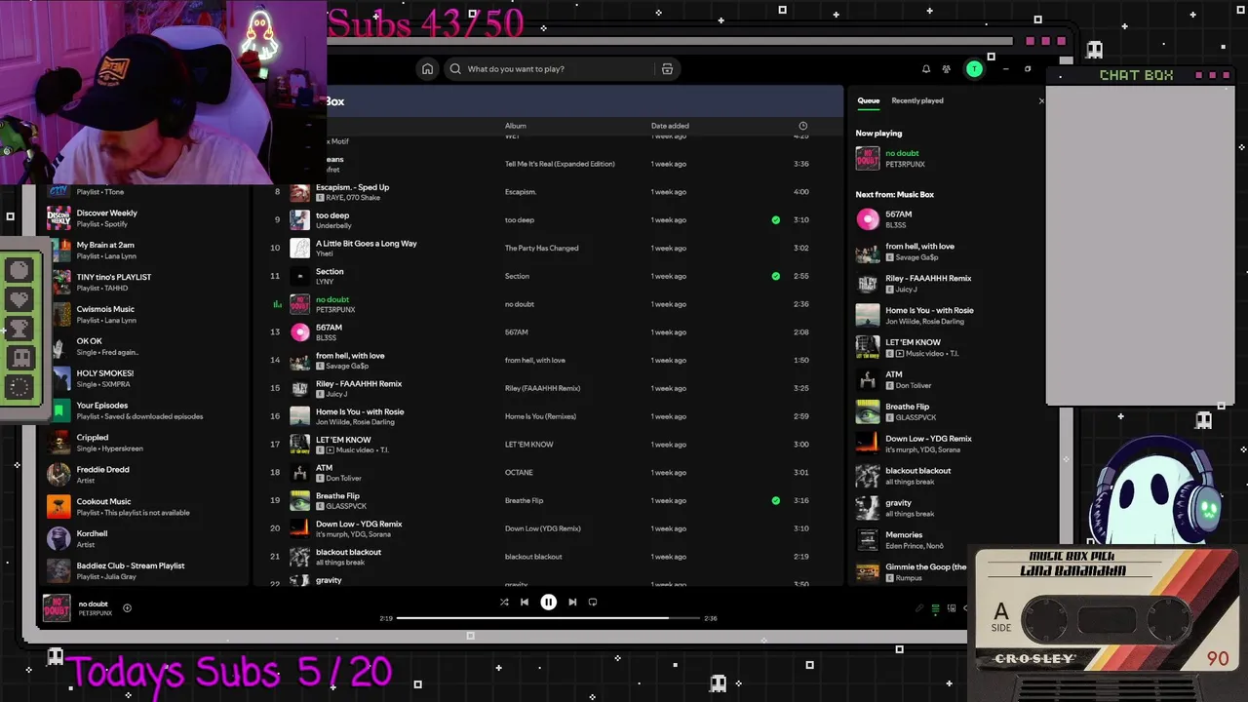The height and width of the screenshot is (702, 1248).
Task: Click the pixel trophy icon in overlay
Action: click(x=19, y=329)
